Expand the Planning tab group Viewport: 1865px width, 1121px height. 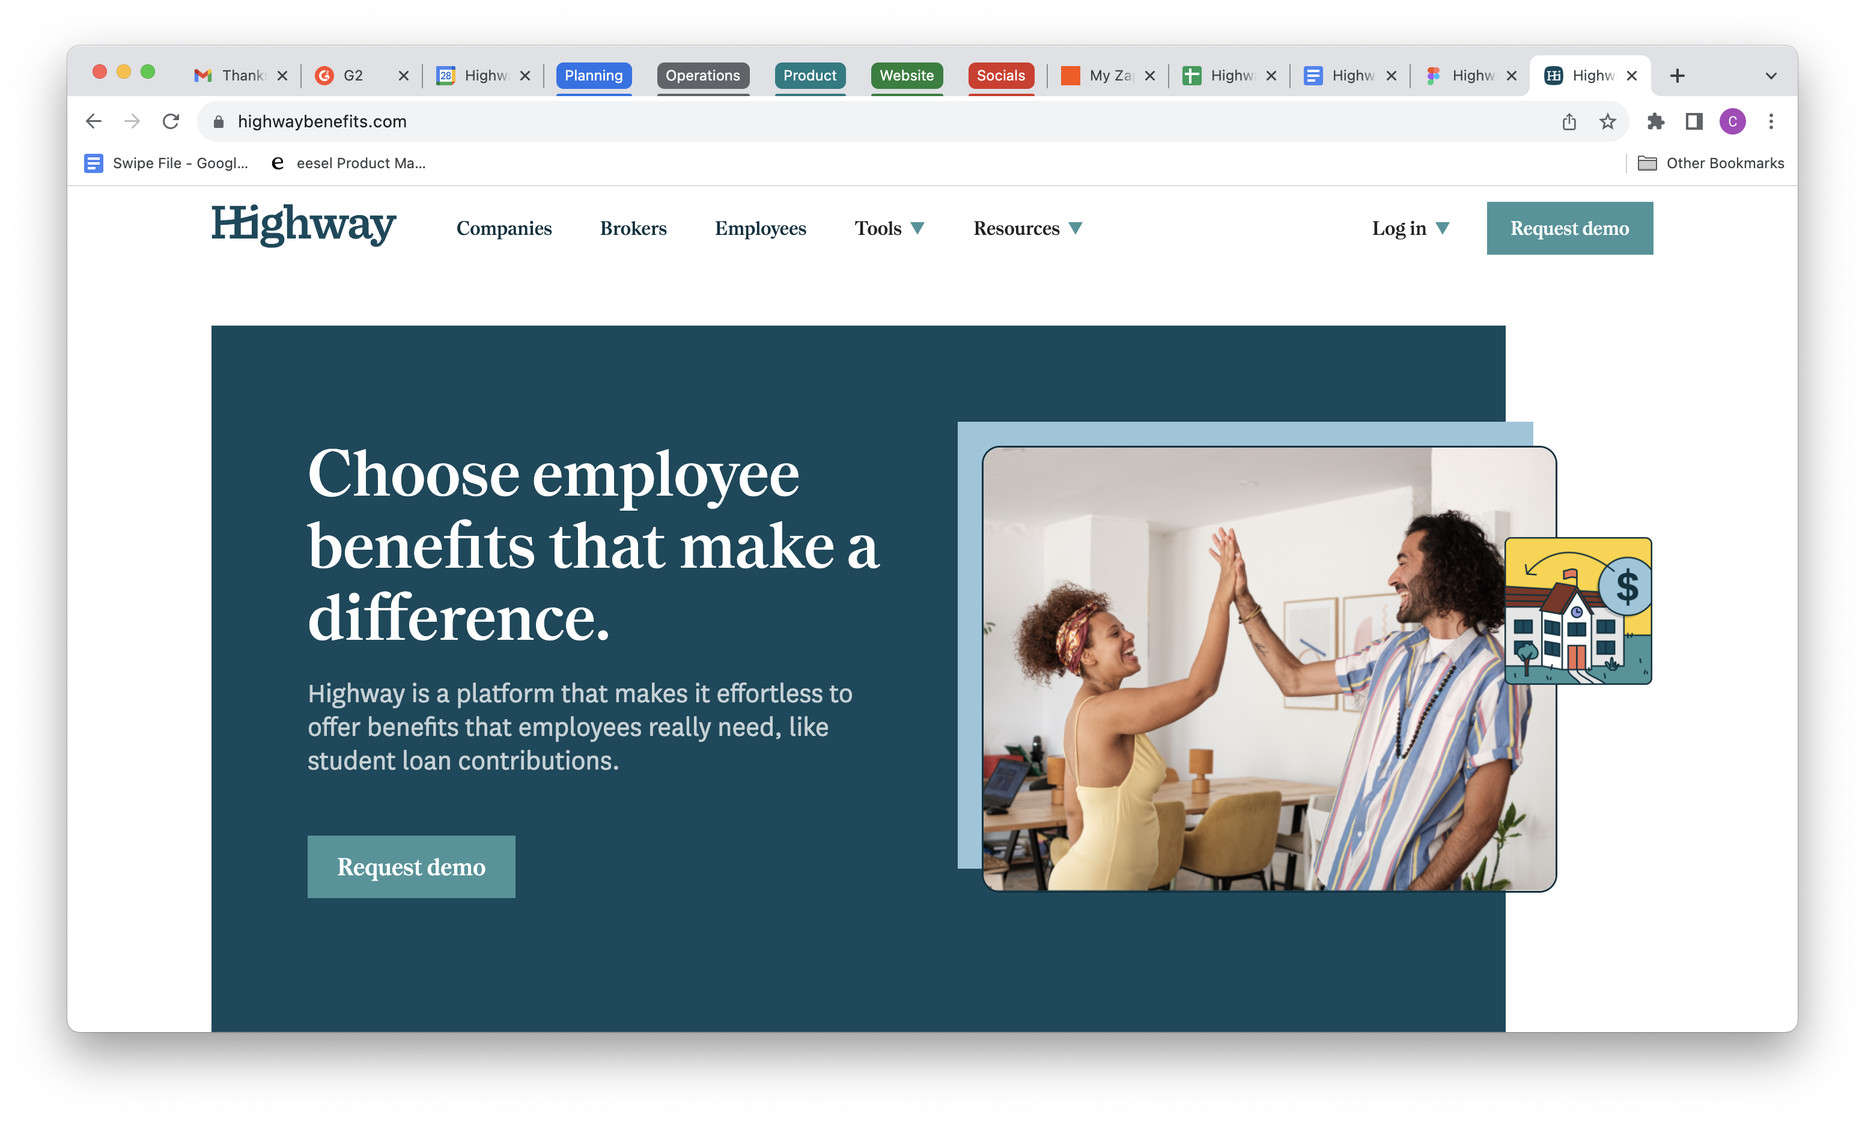point(594,76)
